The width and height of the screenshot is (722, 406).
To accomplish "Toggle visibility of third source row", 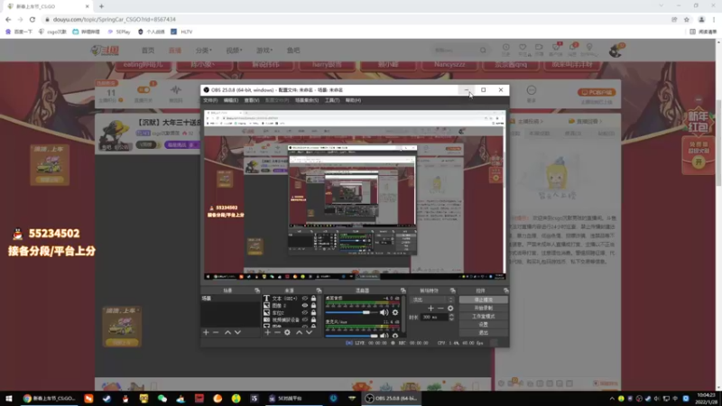I will click(305, 312).
